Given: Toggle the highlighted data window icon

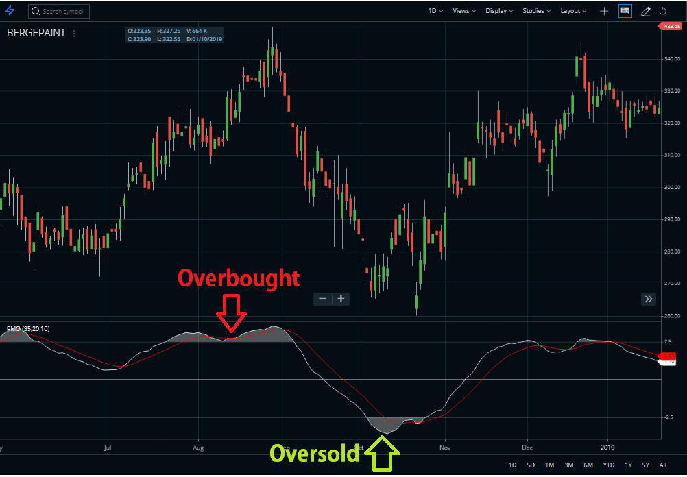Looking at the screenshot, I should tap(625, 12).
